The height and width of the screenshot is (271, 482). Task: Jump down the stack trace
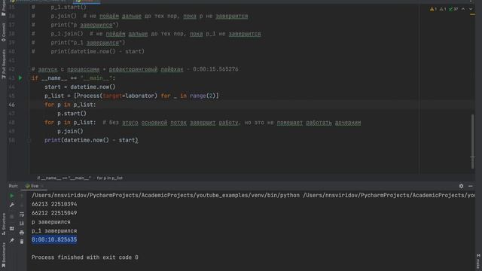click(x=22, y=205)
